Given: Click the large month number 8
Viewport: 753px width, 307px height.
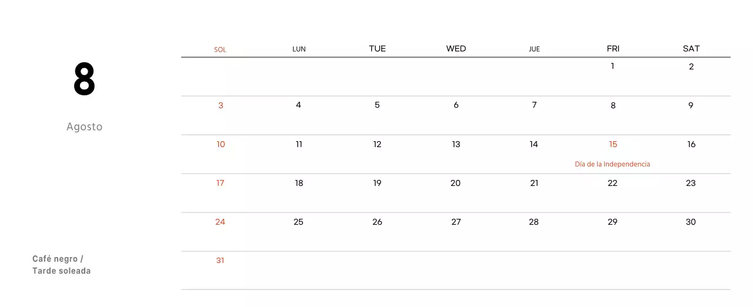Looking at the screenshot, I should 84,80.
